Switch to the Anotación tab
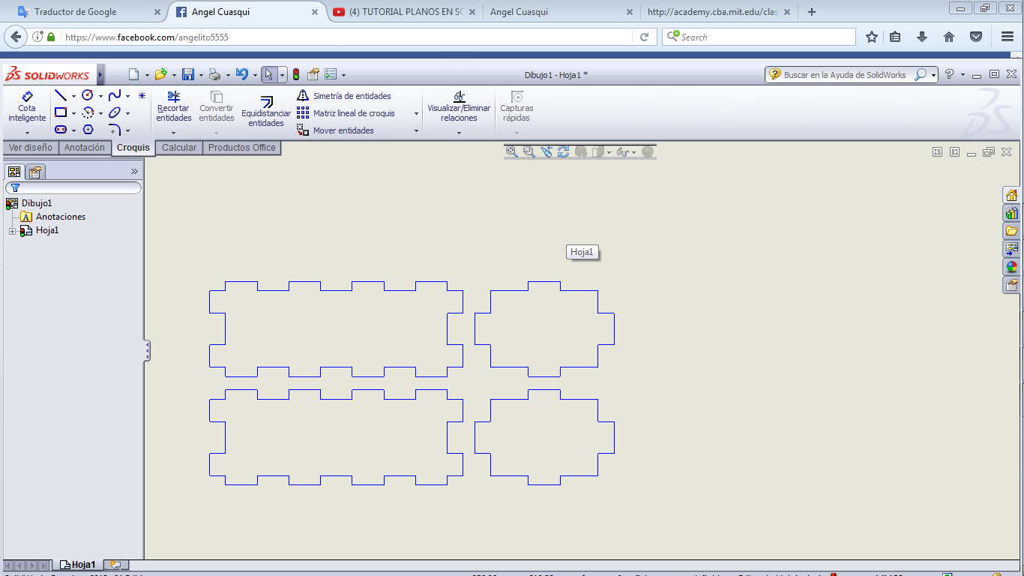 [x=85, y=148]
